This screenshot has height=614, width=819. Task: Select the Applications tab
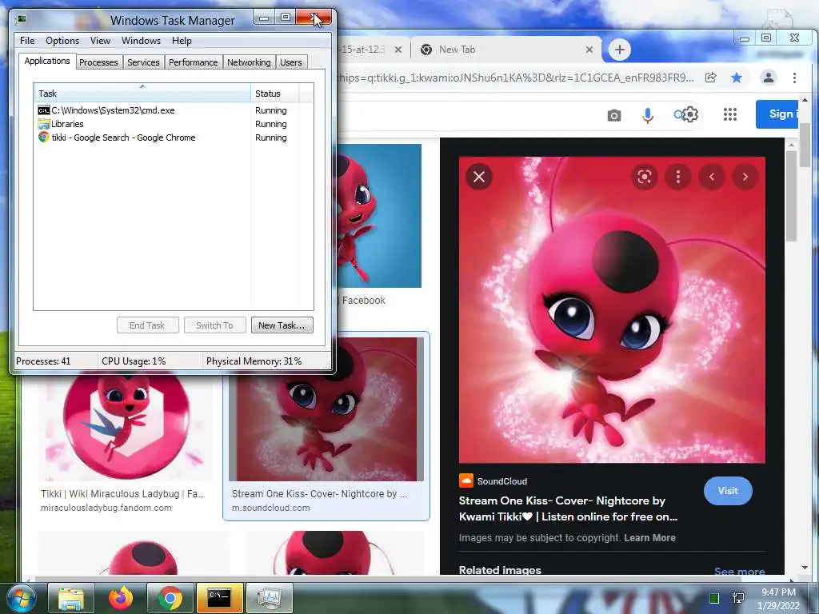[x=47, y=61]
